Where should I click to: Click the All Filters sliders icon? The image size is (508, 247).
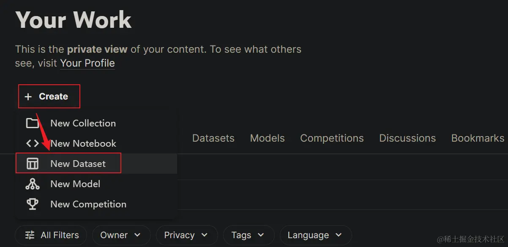click(30, 235)
